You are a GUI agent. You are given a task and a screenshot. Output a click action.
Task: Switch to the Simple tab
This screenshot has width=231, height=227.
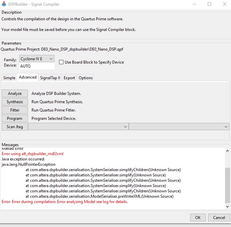(9, 78)
